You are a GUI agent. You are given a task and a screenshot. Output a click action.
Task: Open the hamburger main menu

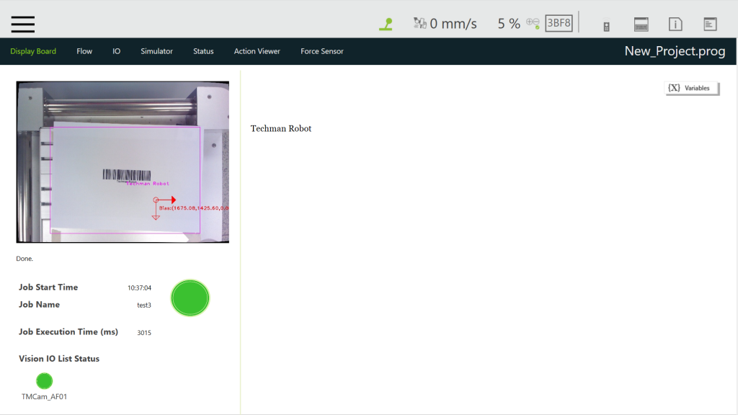[23, 24]
